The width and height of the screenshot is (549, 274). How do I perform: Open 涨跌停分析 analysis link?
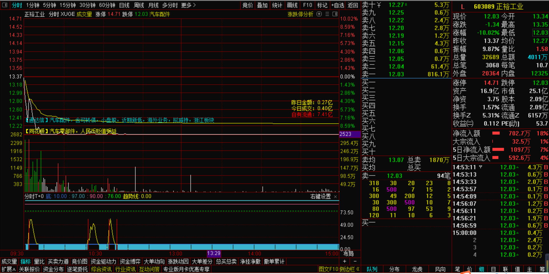tap(300, 14)
